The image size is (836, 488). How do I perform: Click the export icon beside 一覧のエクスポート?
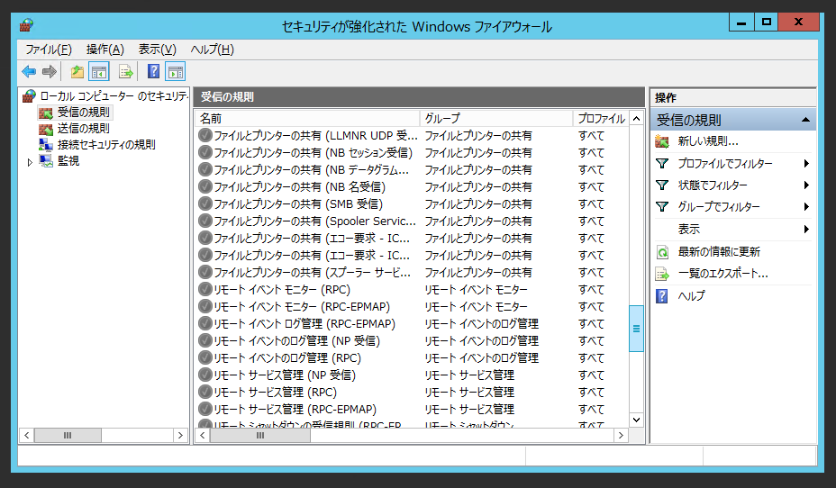click(661, 274)
